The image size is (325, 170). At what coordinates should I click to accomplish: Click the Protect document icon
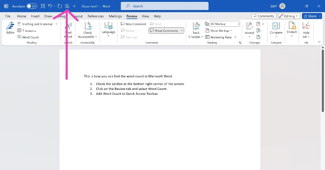[x=292, y=28]
